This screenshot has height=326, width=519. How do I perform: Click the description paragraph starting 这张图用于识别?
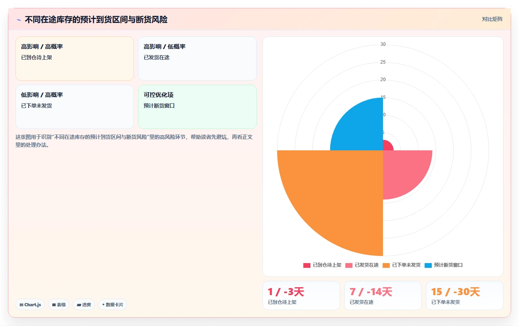(x=134, y=141)
